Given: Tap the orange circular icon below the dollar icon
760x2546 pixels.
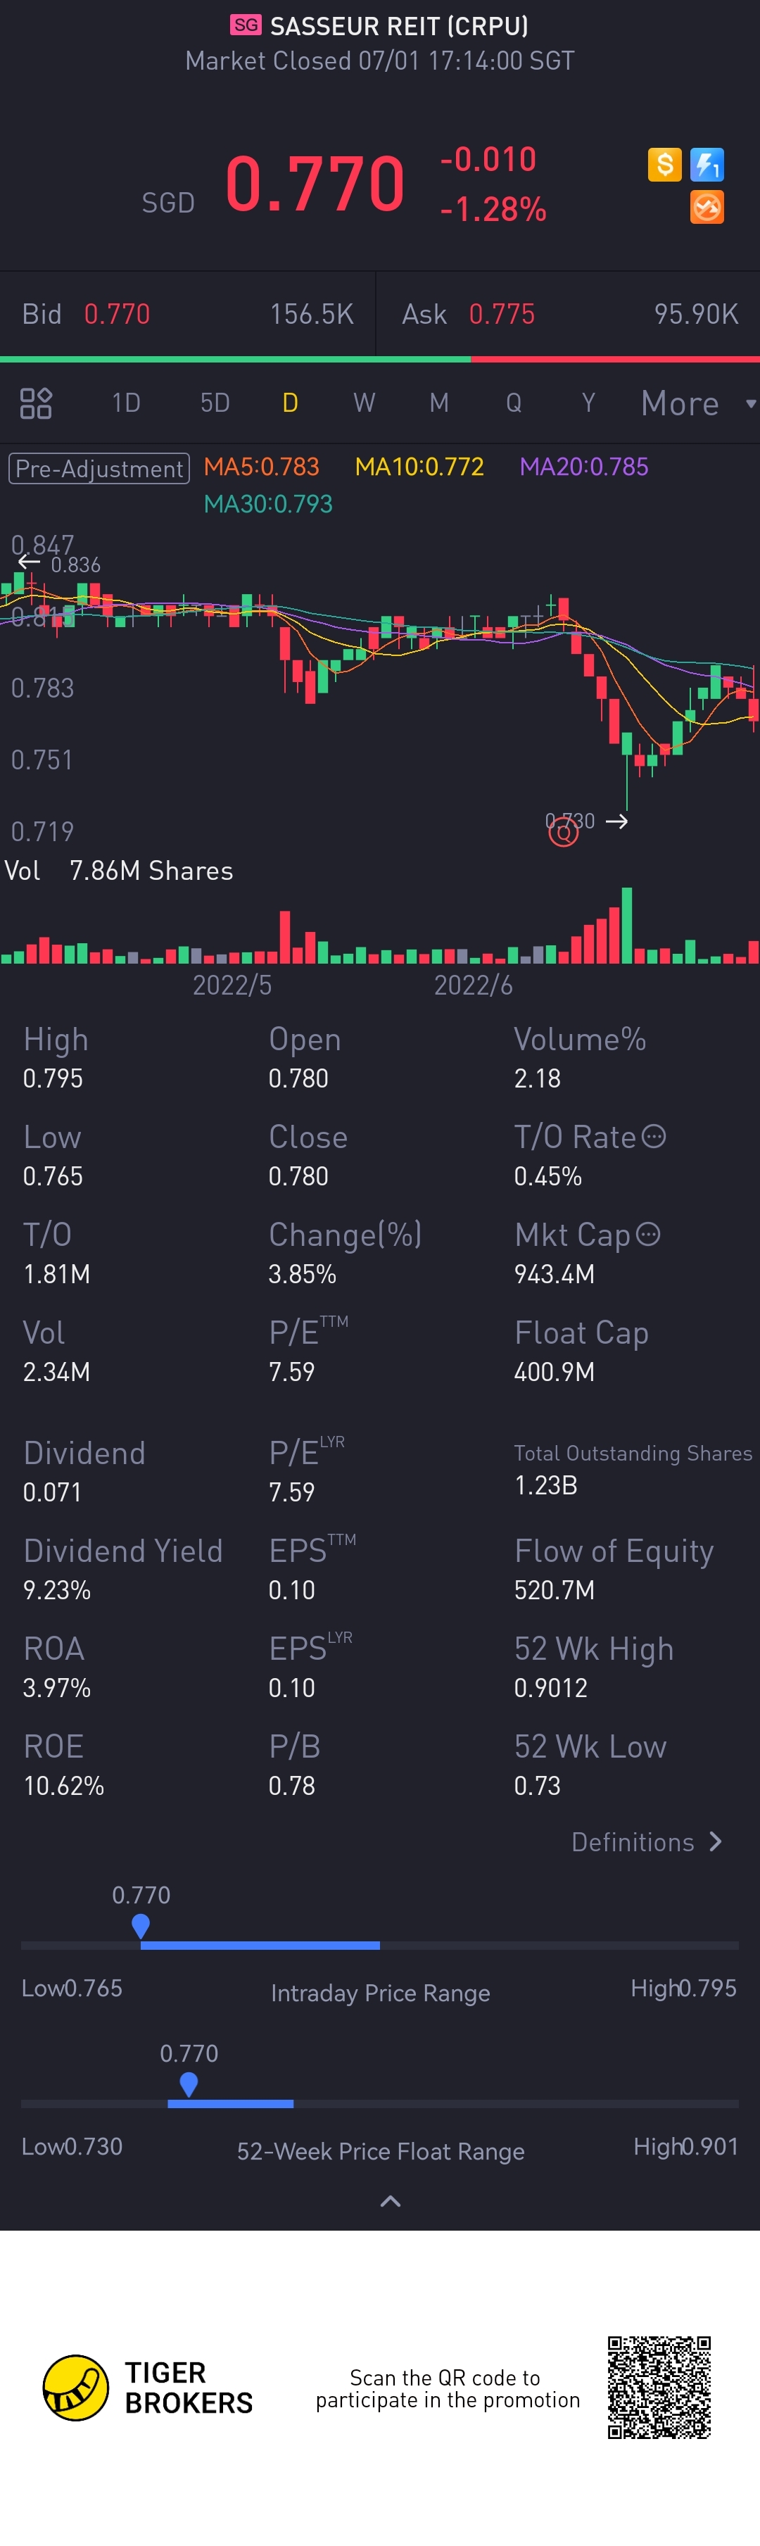Looking at the screenshot, I should (x=707, y=208).
